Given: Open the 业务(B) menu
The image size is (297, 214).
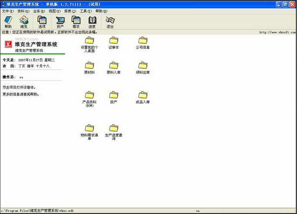Looking at the screenshot, I should [39, 11].
